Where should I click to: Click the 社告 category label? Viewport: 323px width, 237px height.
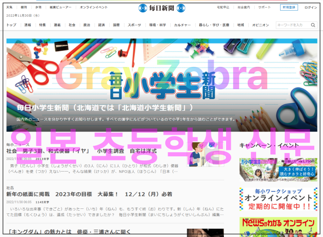[x=10, y=188]
